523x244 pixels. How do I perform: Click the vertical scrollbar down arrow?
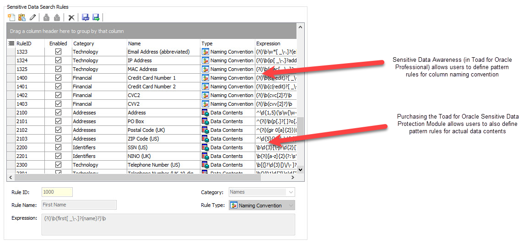click(301, 169)
